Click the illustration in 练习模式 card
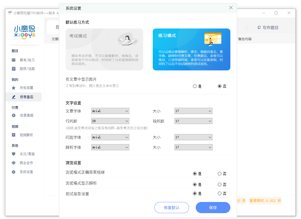 pyautogui.click(x=213, y=39)
